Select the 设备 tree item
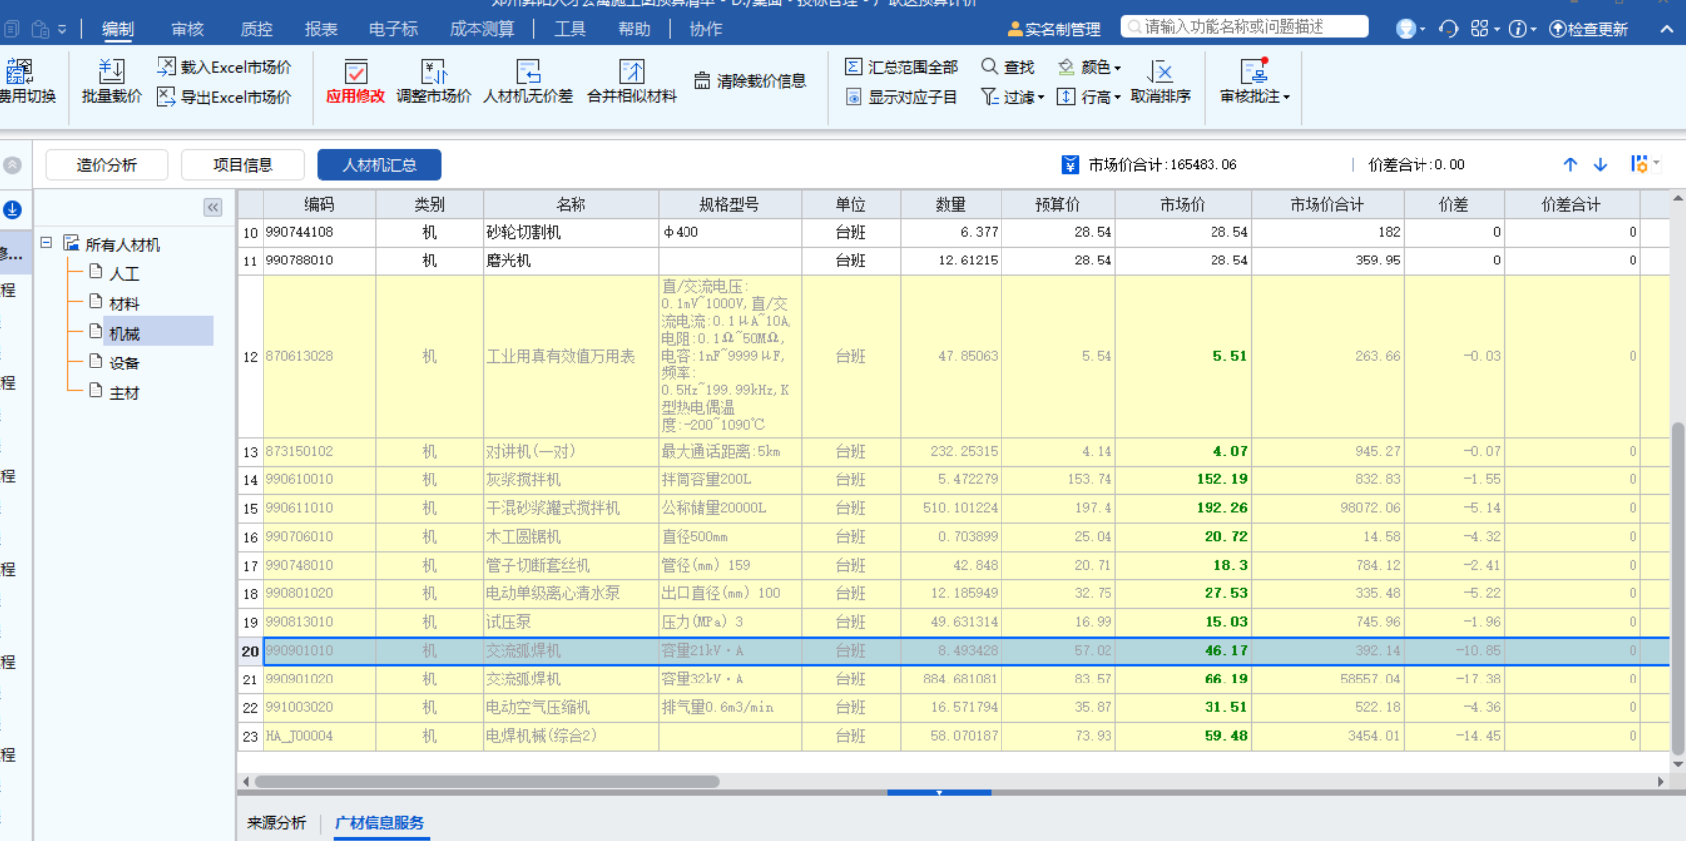The width and height of the screenshot is (1686, 841). coord(124,363)
